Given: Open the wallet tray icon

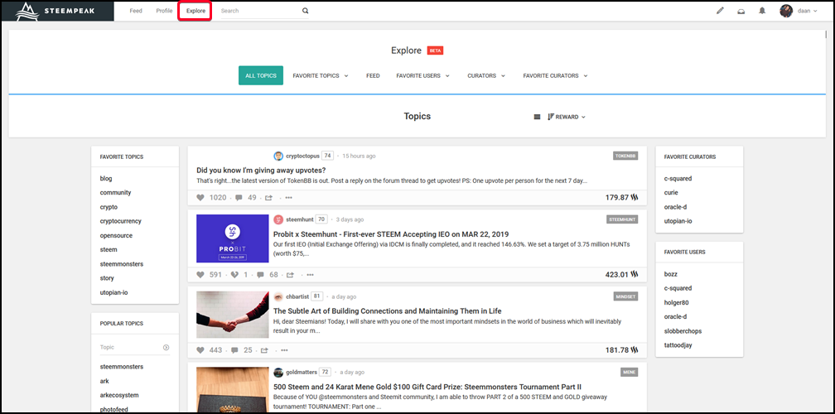Looking at the screenshot, I should pyautogui.click(x=741, y=11).
